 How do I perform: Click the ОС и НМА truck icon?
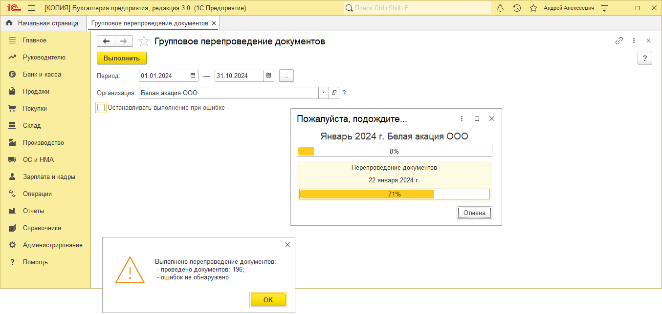[x=12, y=160]
